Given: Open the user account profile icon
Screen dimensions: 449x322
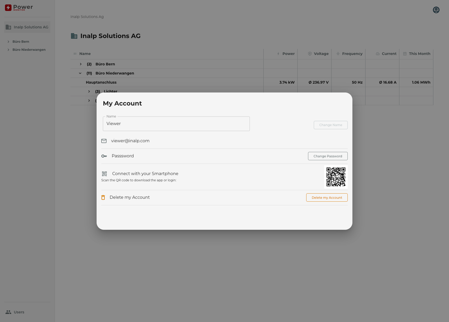Looking at the screenshot, I should point(436,10).
